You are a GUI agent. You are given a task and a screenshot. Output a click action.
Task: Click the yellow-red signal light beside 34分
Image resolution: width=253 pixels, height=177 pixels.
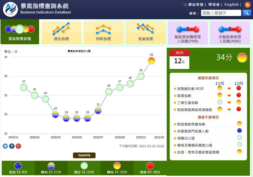pyautogui.click(x=242, y=57)
